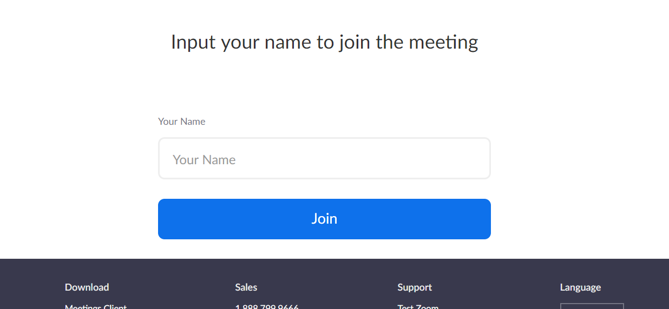Click the Download footer heading

[x=87, y=287]
